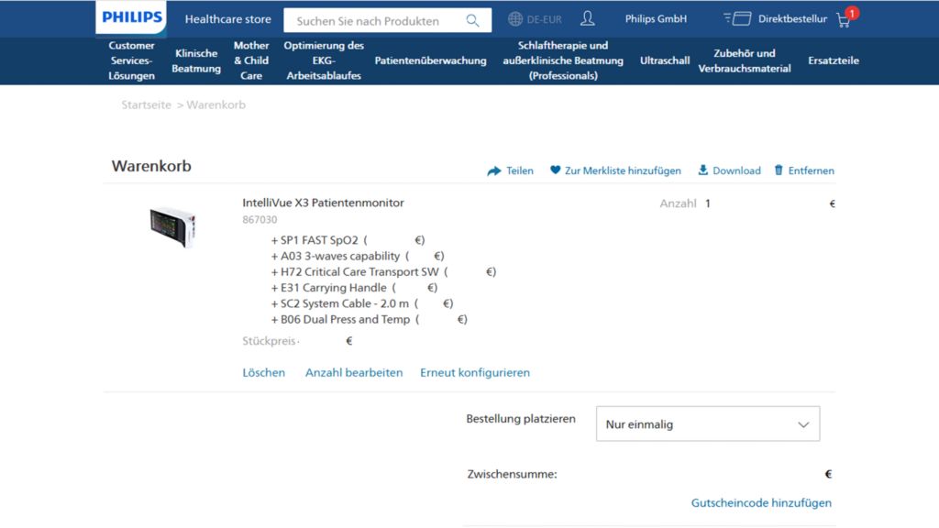The width and height of the screenshot is (939, 528).
Task: Click Warenkorb breadcrumb
Action: tap(215, 104)
